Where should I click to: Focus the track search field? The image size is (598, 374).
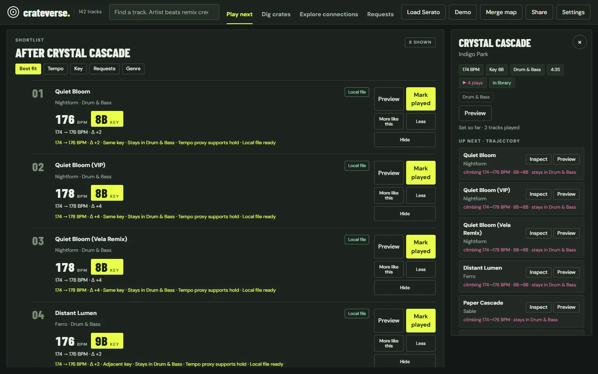tap(164, 12)
